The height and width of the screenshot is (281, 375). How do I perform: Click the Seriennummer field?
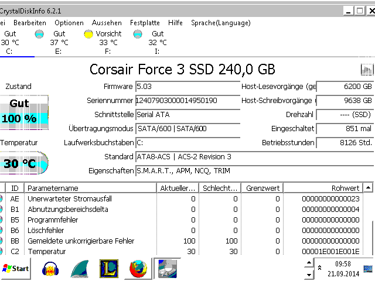pos(187,101)
